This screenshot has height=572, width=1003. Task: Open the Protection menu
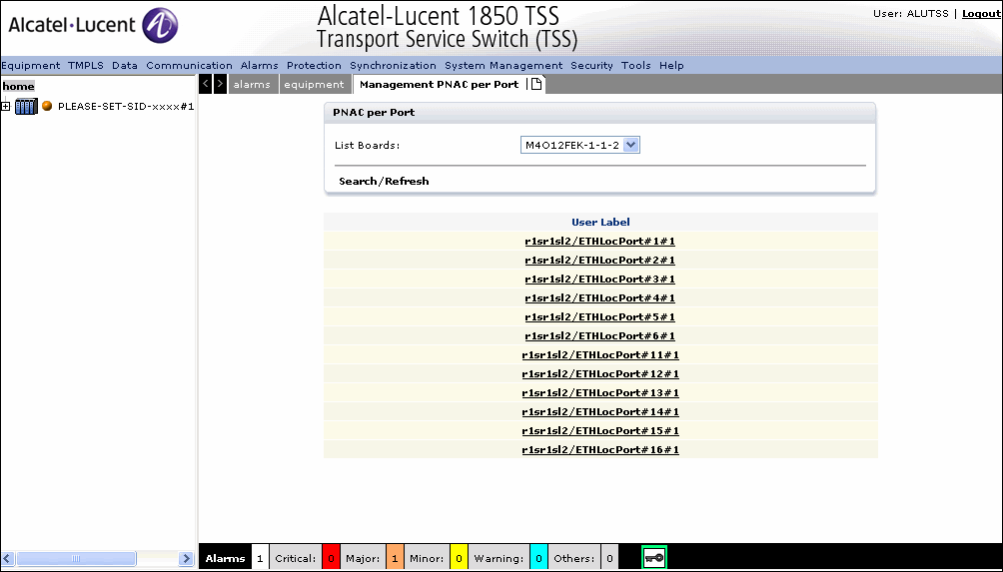pos(314,65)
